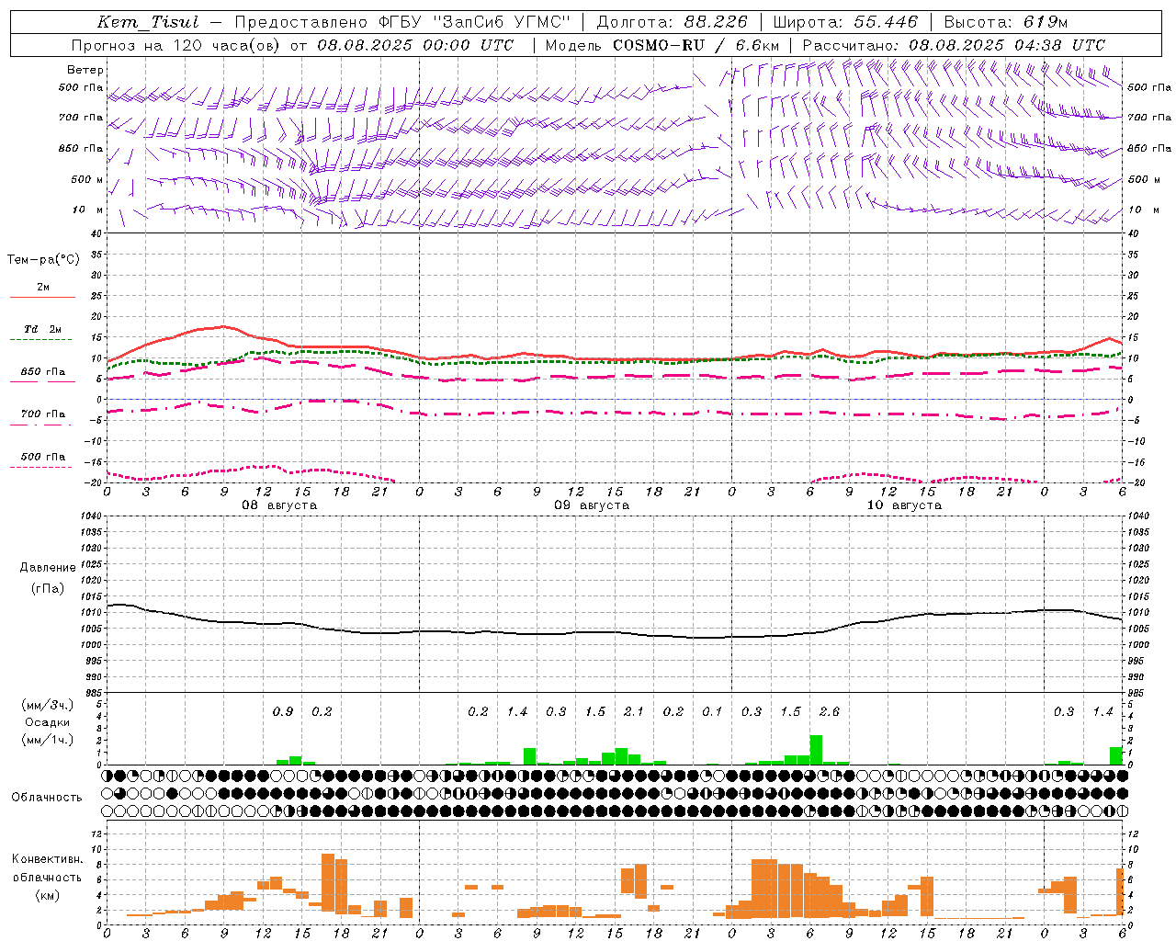The image size is (1176, 941).
Task: Click the 2.1 precipitation total value
Action: point(634,711)
